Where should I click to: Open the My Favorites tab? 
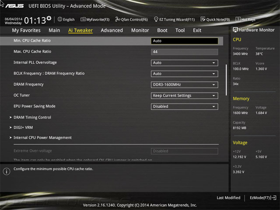26,30
